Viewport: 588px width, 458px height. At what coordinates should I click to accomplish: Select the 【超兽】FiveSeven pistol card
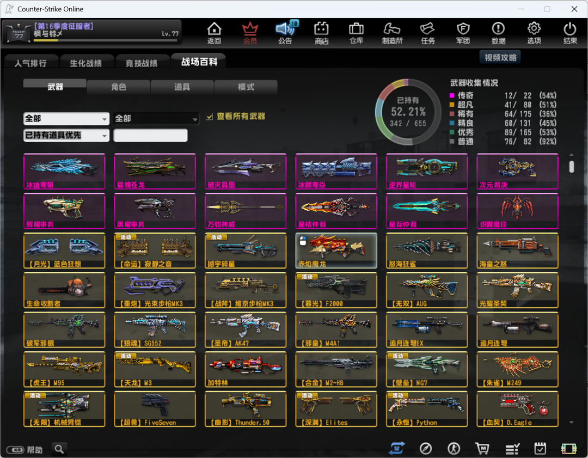(x=155, y=409)
